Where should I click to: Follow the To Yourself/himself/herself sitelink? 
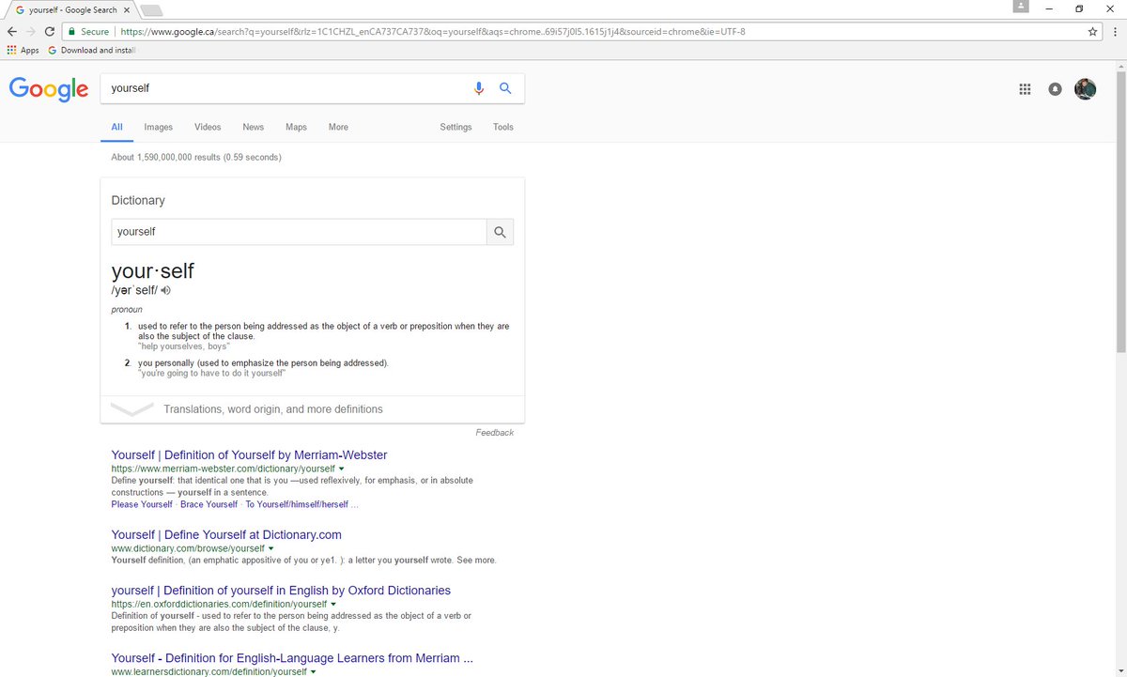point(297,504)
